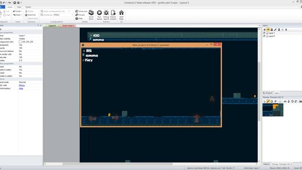Screen dimensions: 302x170
Task: Toggle layer visibility eye icon in Layers toolbar
Action: click(x=268, y=29)
